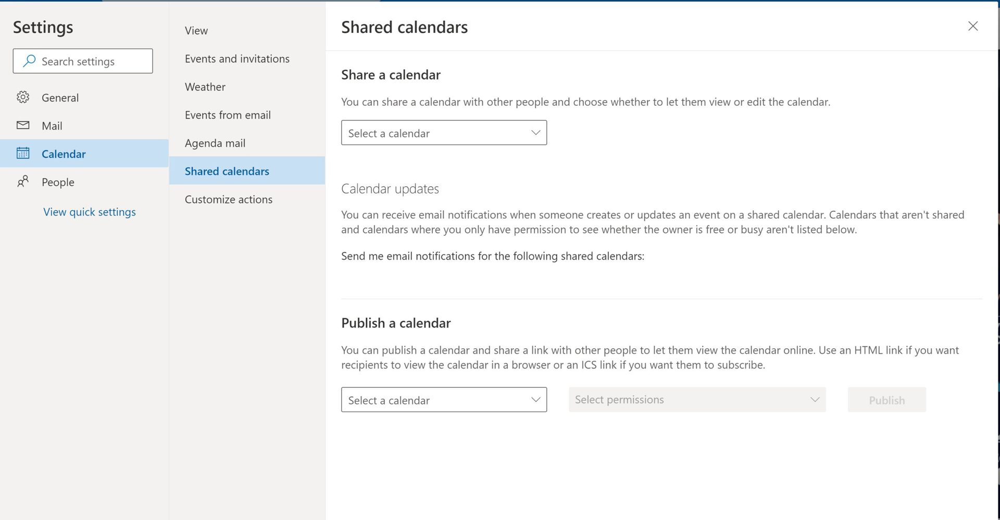Click the People icon in sidebar
The width and height of the screenshot is (1000, 520).
[x=23, y=182]
